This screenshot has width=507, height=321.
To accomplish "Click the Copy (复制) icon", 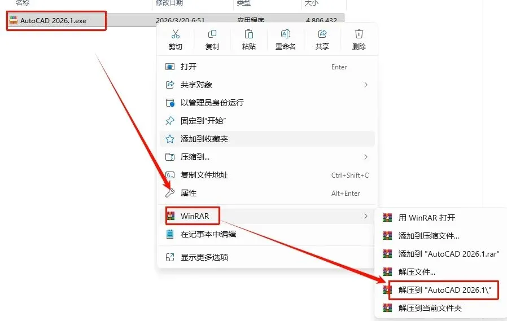I will [x=212, y=34].
